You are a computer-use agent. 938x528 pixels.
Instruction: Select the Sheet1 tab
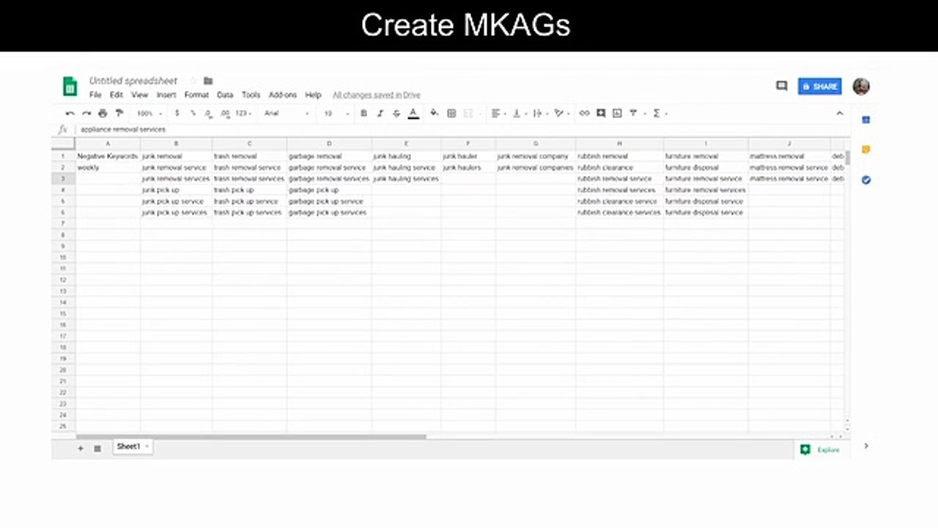[x=133, y=447]
